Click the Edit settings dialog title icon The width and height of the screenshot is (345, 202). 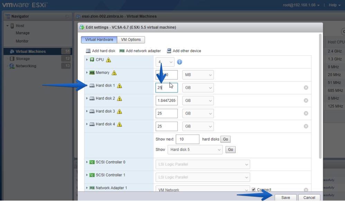point(82,27)
